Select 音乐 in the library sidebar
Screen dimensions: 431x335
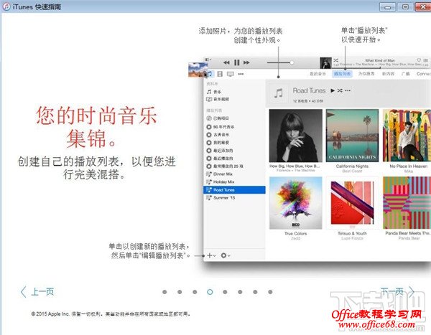pos(214,92)
